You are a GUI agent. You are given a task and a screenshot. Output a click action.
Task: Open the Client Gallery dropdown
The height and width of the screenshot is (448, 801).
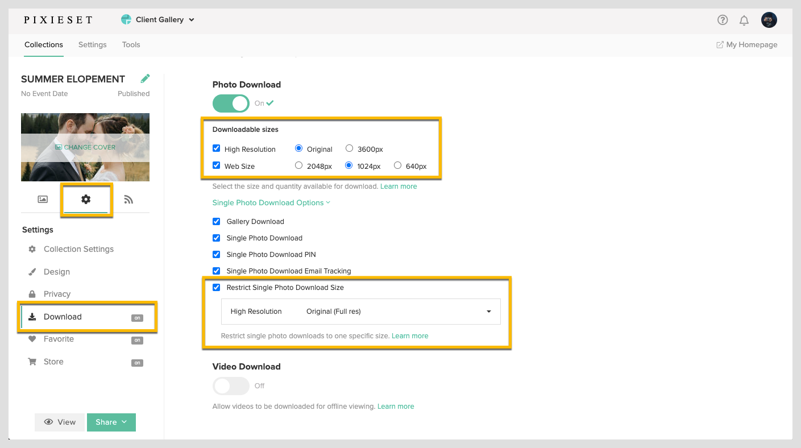point(158,19)
